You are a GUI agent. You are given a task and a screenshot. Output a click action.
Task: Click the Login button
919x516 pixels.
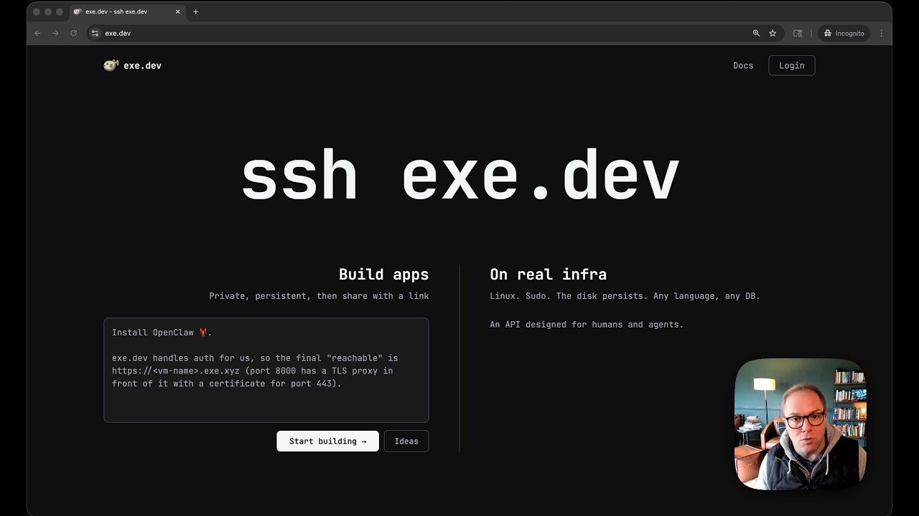pos(792,65)
